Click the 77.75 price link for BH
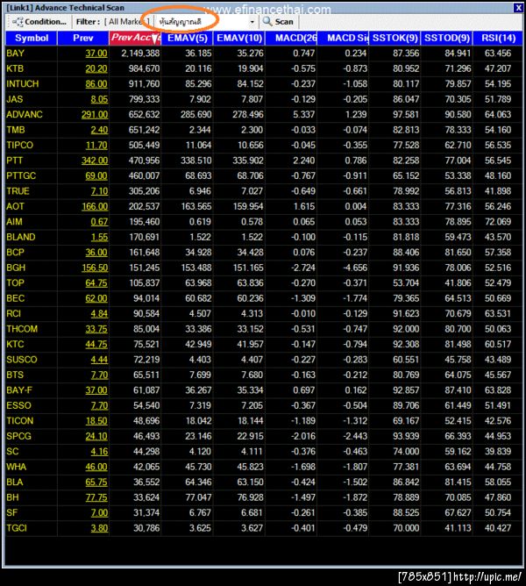The image size is (526, 586). pos(96,497)
